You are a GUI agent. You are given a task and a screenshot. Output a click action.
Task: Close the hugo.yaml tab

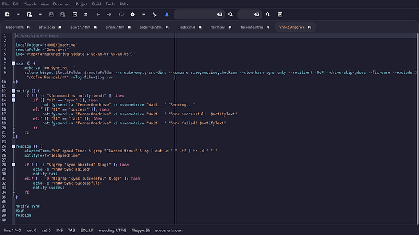(x=29, y=27)
